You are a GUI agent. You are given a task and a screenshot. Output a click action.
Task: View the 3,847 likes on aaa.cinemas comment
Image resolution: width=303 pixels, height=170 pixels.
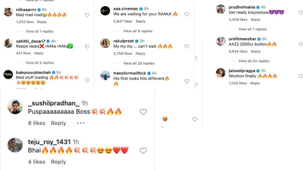tap(122, 22)
